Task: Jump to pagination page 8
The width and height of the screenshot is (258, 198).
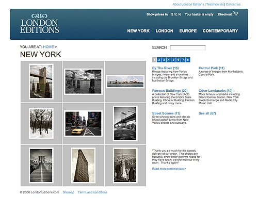Action: click(x=188, y=60)
